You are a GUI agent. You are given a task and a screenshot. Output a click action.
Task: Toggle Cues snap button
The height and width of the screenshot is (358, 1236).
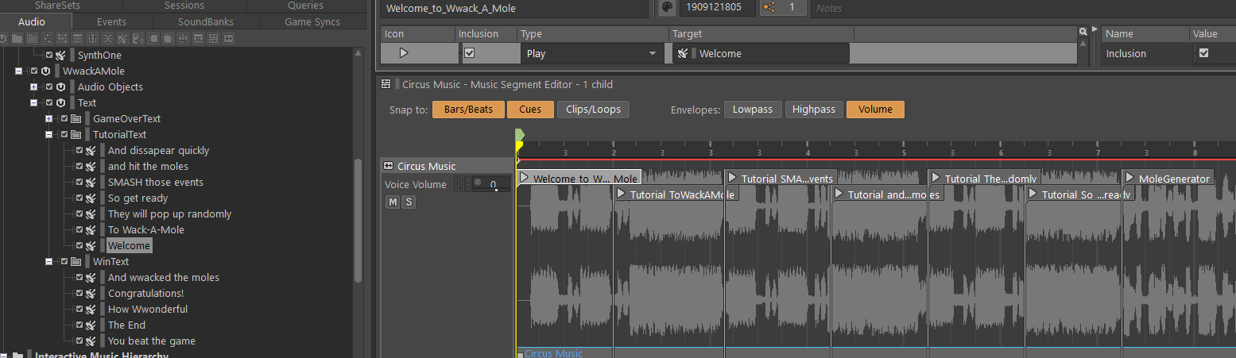[x=530, y=110]
